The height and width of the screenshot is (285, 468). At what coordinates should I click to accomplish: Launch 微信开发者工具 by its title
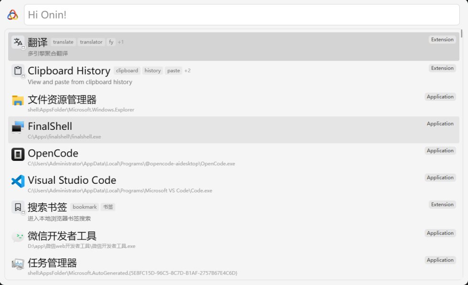[x=62, y=236]
